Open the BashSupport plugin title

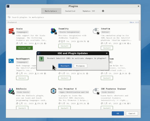(23, 59)
